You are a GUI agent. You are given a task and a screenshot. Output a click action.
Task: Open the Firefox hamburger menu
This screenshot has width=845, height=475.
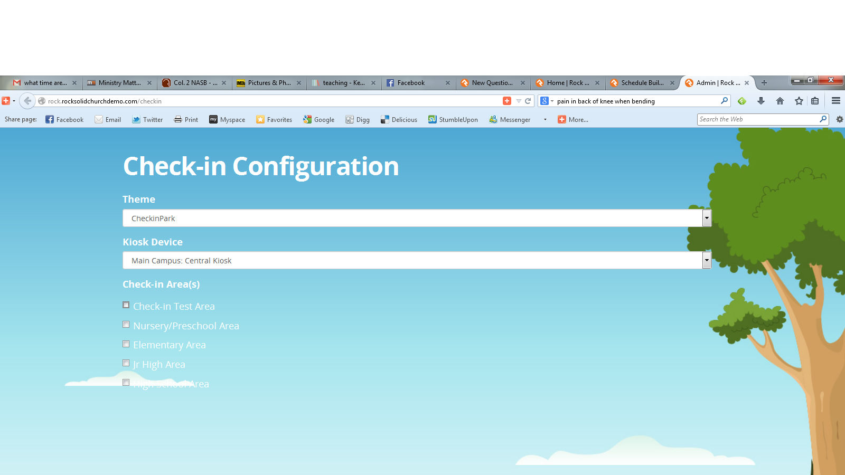click(836, 101)
